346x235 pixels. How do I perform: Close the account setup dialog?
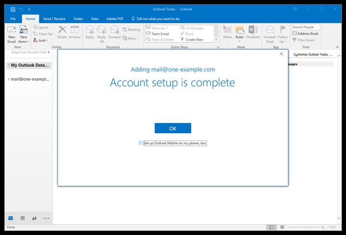point(281,54)
